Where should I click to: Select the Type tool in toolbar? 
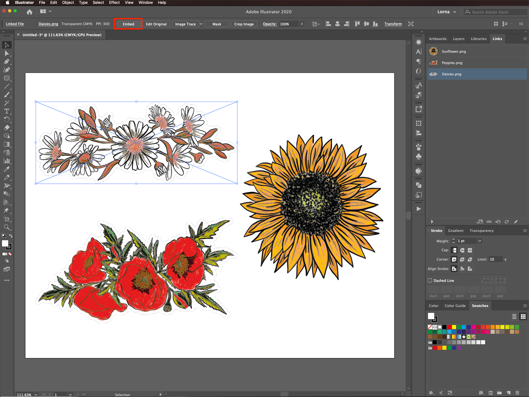7,111
